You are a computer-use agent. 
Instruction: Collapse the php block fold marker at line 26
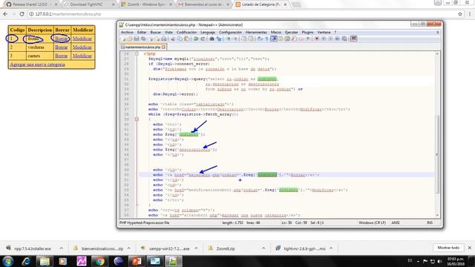coord(137,53)
